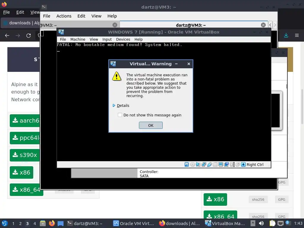Click the eject removable media tray icon
The image size is (304, 228).
(253, 223)
